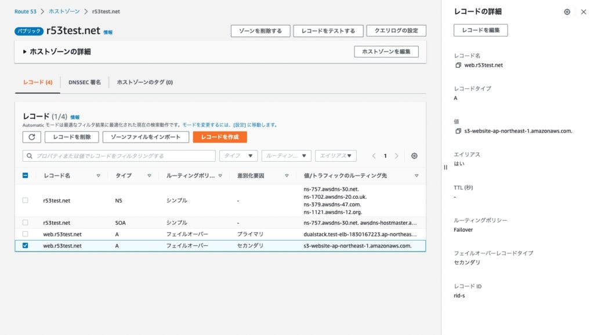Click the orange レコードを作成 button

pyautogui.click(x=220, y=137)
